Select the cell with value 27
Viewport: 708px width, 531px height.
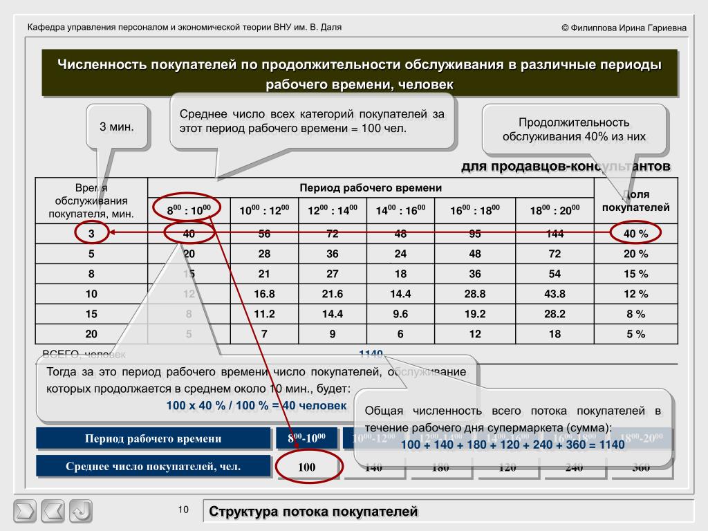333,274
